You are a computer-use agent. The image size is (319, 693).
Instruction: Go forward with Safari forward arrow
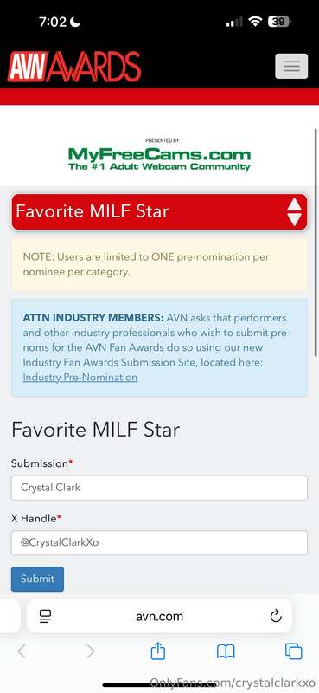coord(91,651)
